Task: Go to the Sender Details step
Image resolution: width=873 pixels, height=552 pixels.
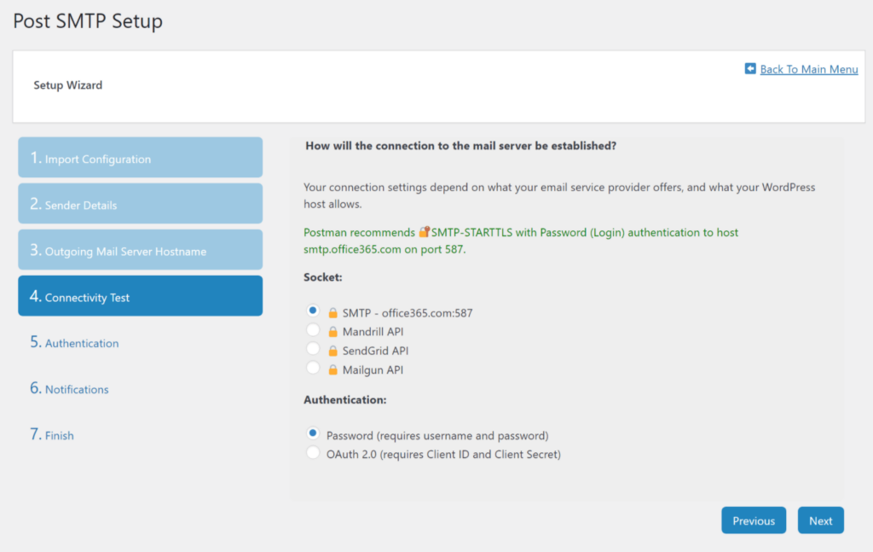Action: pos(140,203)
